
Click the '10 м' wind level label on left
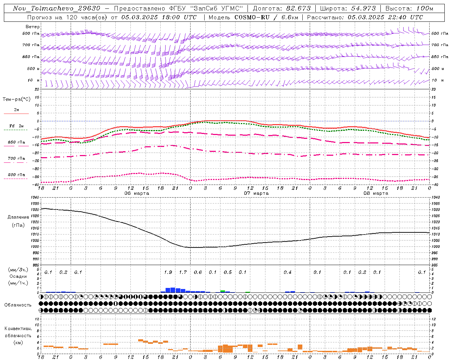click(x=34, y=81)
